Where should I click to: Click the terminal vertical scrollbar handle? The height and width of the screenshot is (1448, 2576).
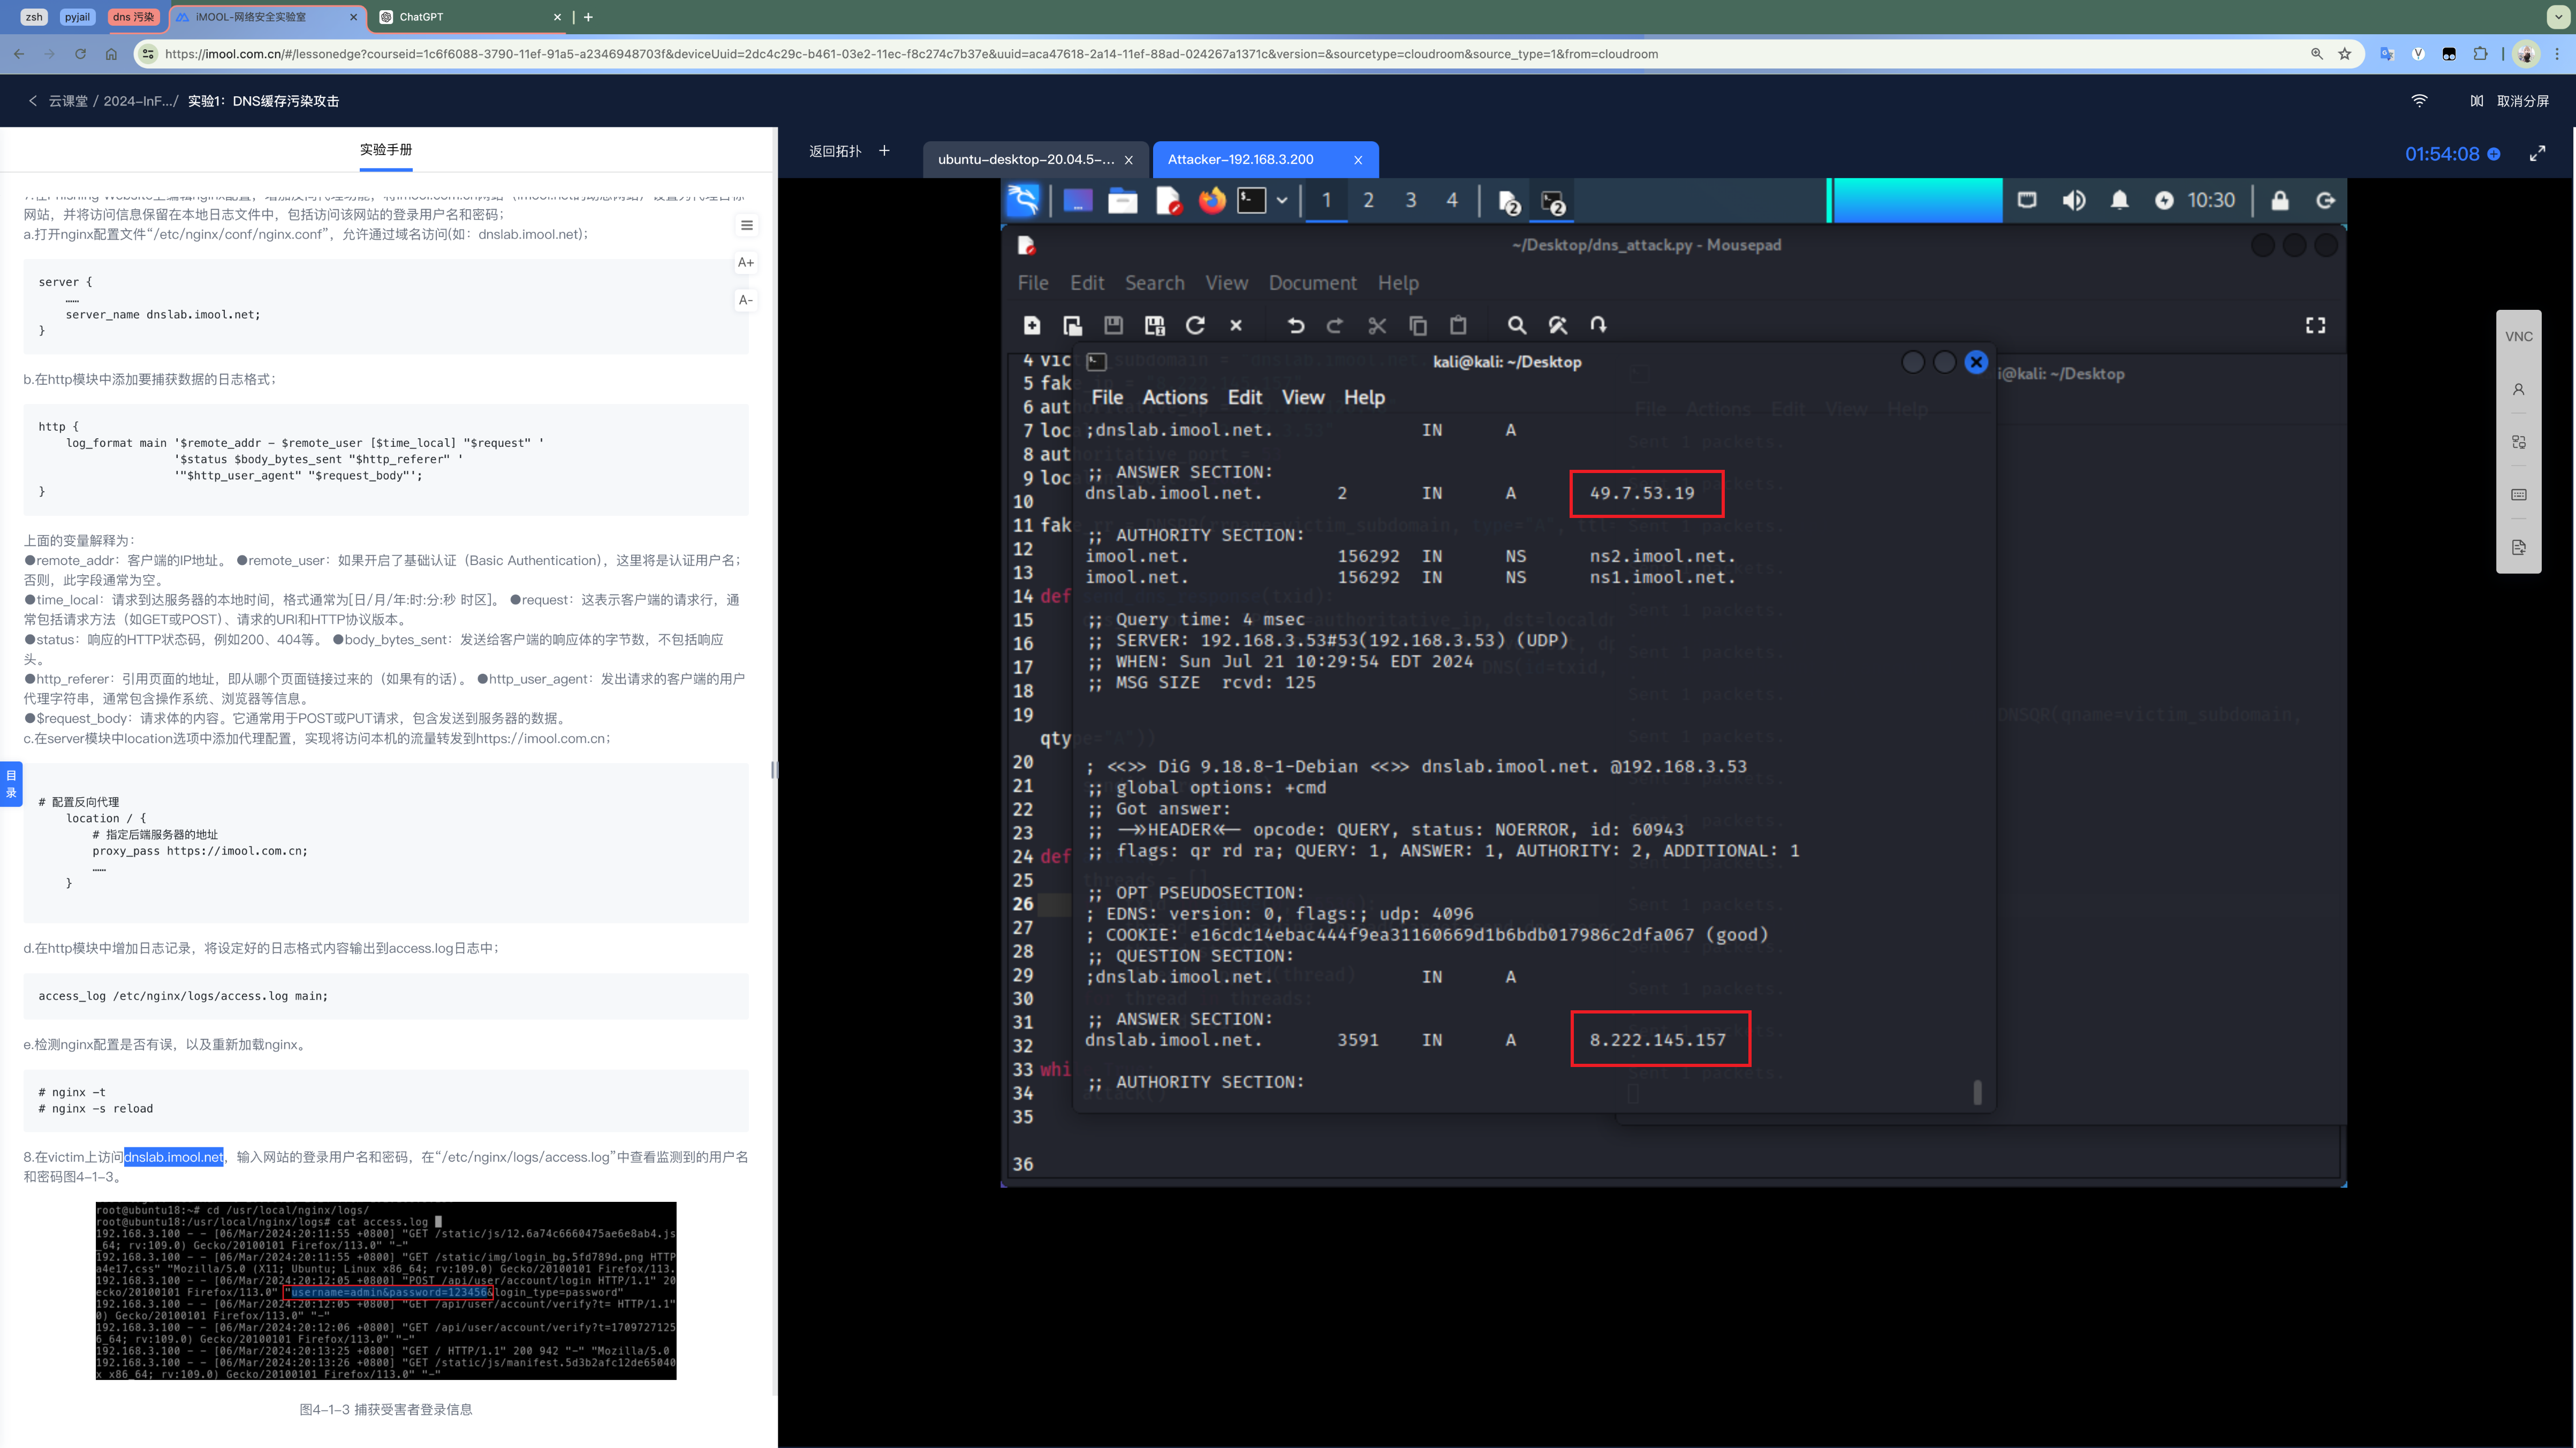pyautogui.click(x=1977, y=1092)
